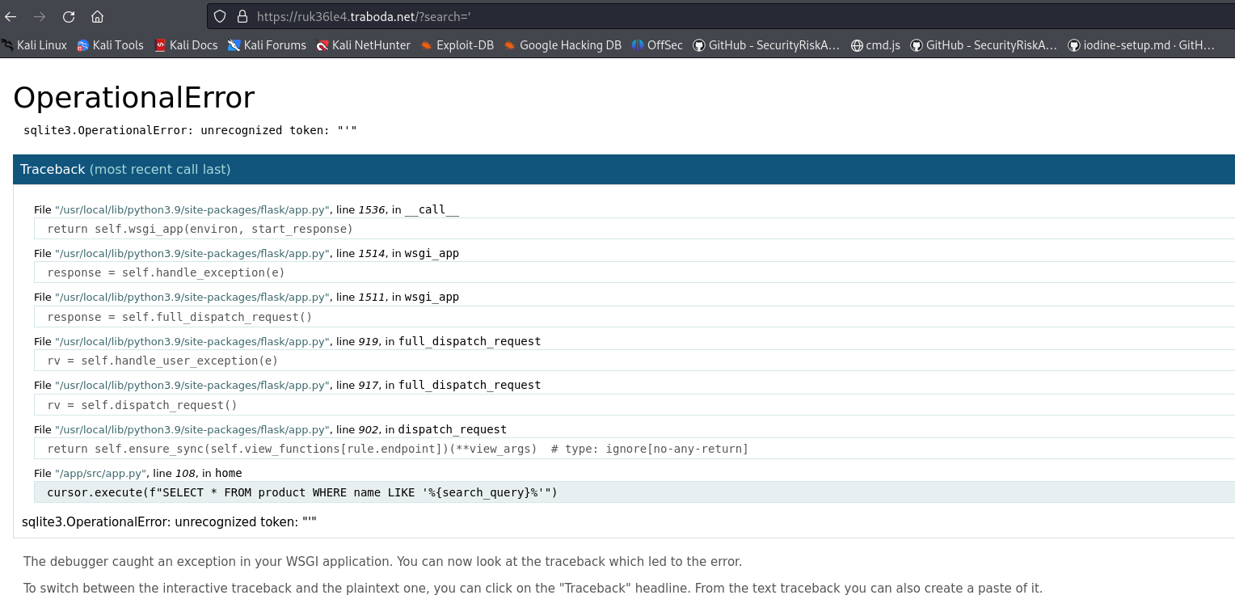
Task: Click the browser forward arrow
Action: 40,16
